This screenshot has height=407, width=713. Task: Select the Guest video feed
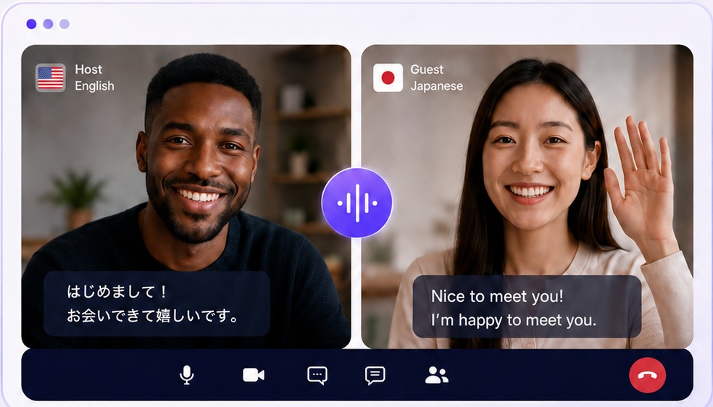point(528,196)
